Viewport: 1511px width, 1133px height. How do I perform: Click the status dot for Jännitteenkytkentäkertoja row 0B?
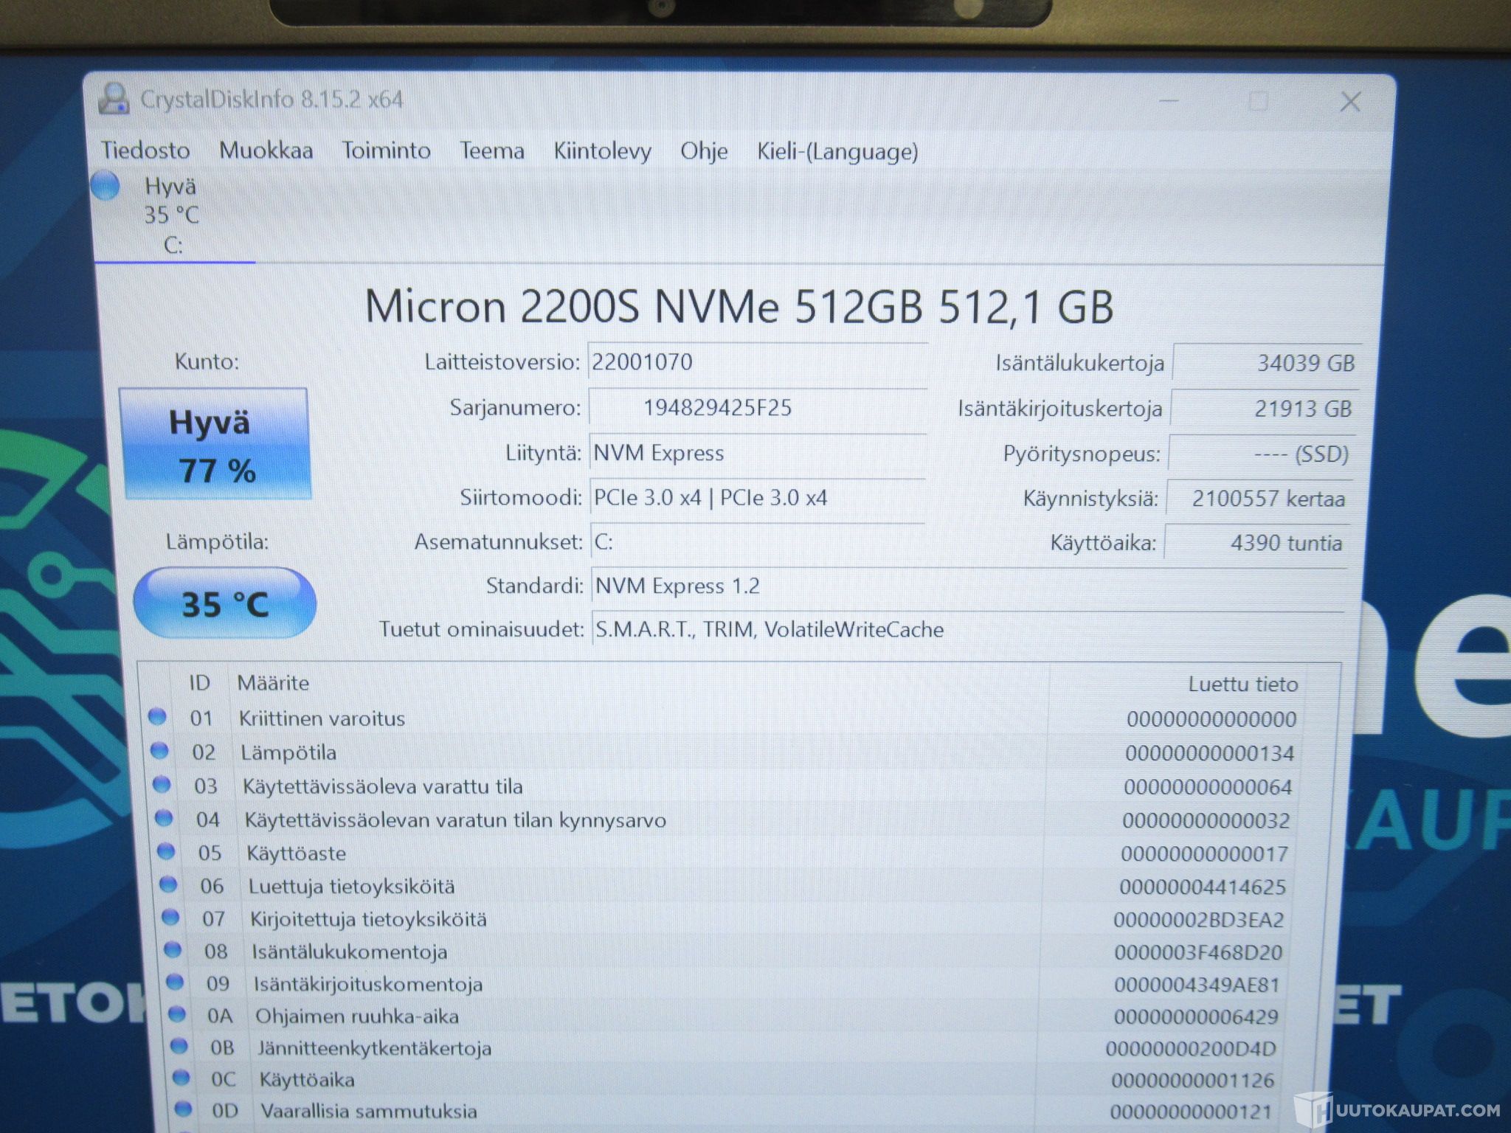[x=179, y=1046]
